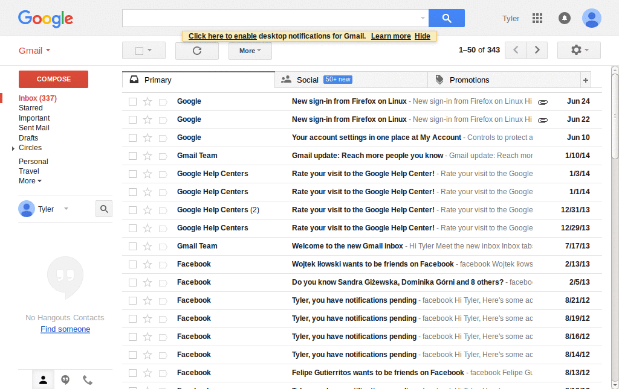Select the 7/17/13 Gmail Team email checkbox
The image size is (619, 389).
[x=132, y=247]
